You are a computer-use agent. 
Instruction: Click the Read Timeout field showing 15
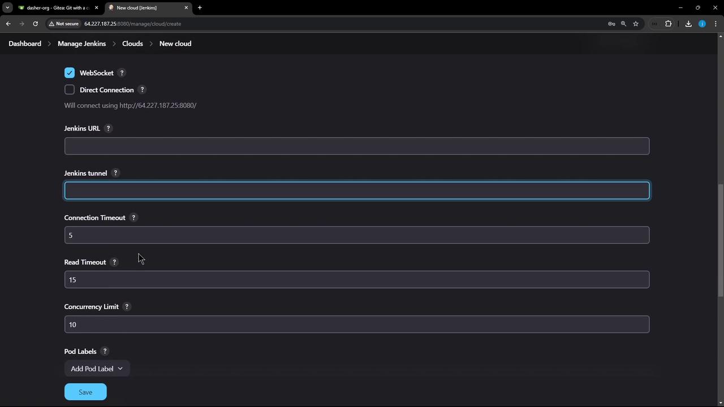tap(357, 280)
